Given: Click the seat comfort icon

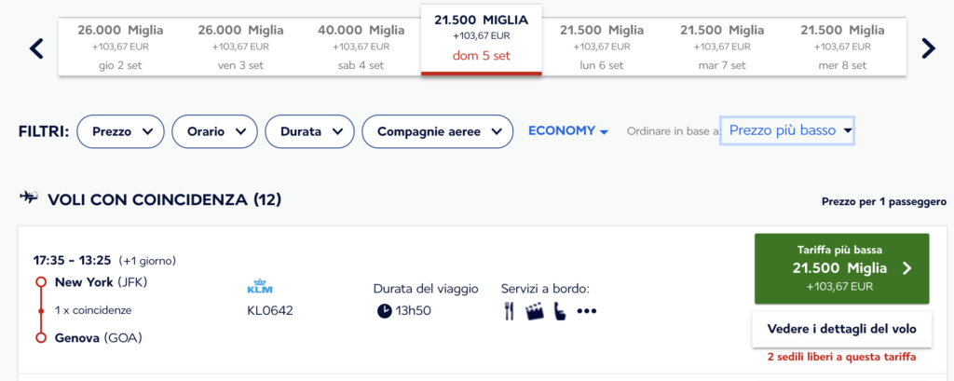Looking at the screenshot, I should coord(560,312).
